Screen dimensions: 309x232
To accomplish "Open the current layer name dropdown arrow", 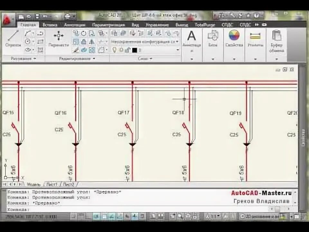I will click(x=178, y=50).
